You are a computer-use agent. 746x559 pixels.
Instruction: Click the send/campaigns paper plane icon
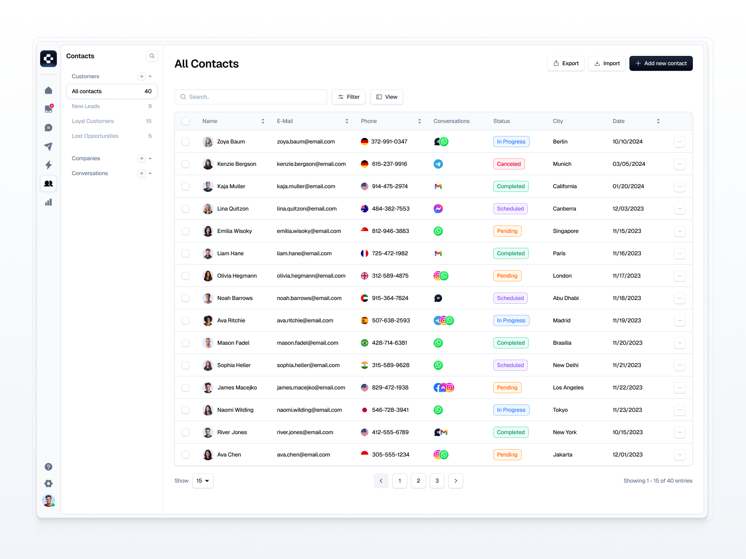[x=48, y=146]
